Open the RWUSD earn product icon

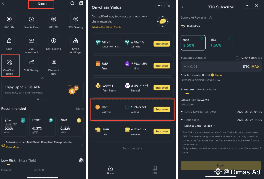9,19
